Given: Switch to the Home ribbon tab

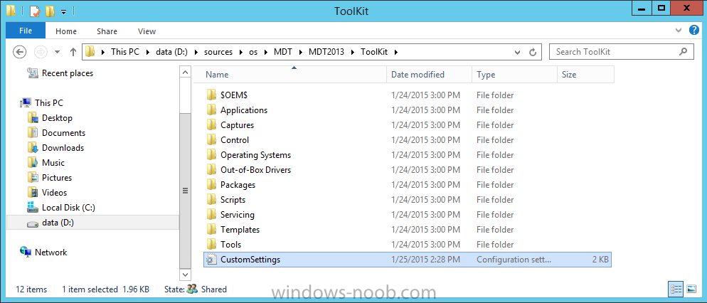Looking at the screenshot, I should coord(66,31).
